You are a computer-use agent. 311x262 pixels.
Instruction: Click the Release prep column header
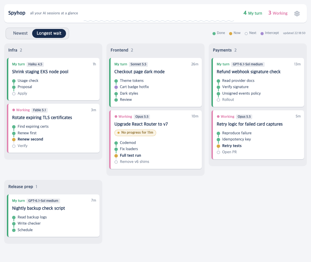click(21, 187)
